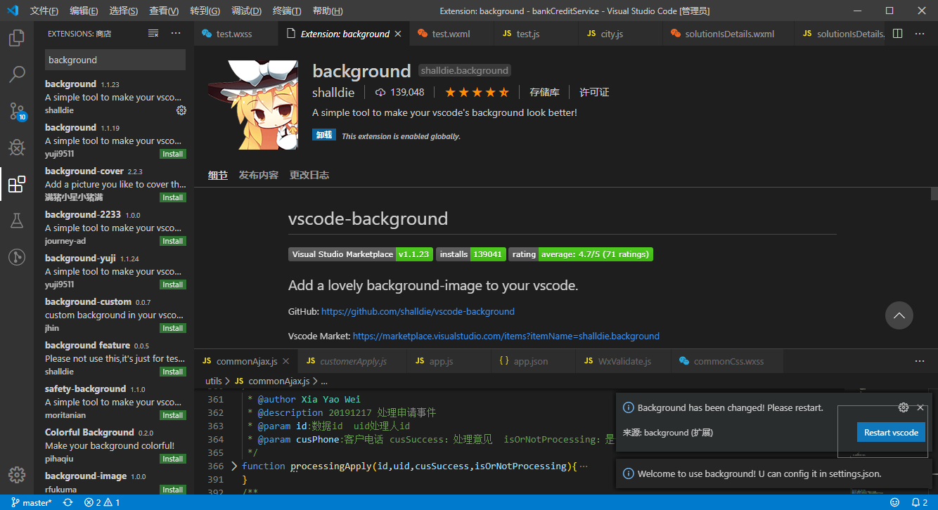Open the more actions menu in the top editor group
The height and width of the screenshot is (510, 938).
click(920, 33)
